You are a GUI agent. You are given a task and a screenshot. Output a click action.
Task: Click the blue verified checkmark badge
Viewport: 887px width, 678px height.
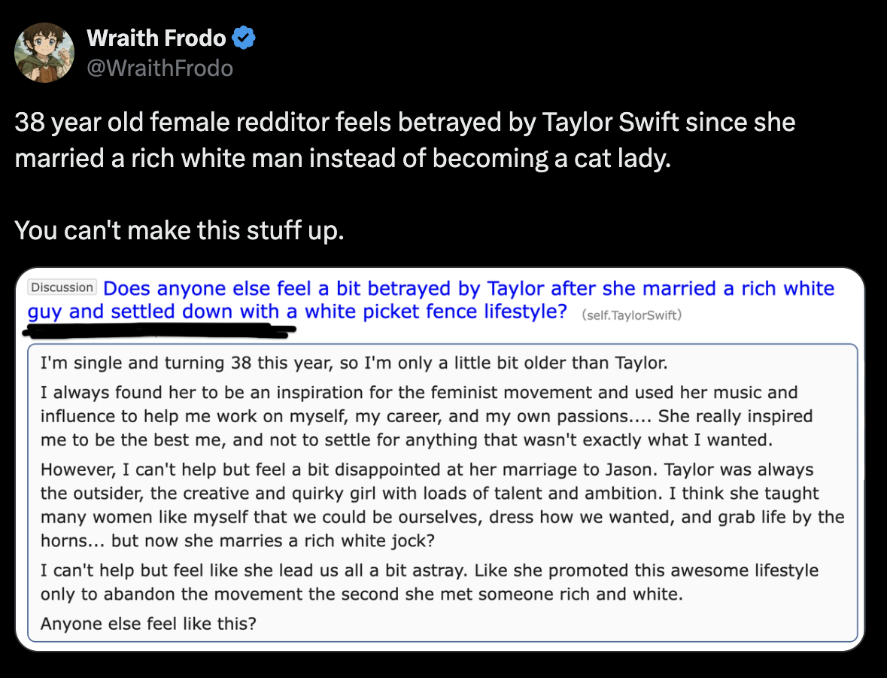(x=244, y=38)
